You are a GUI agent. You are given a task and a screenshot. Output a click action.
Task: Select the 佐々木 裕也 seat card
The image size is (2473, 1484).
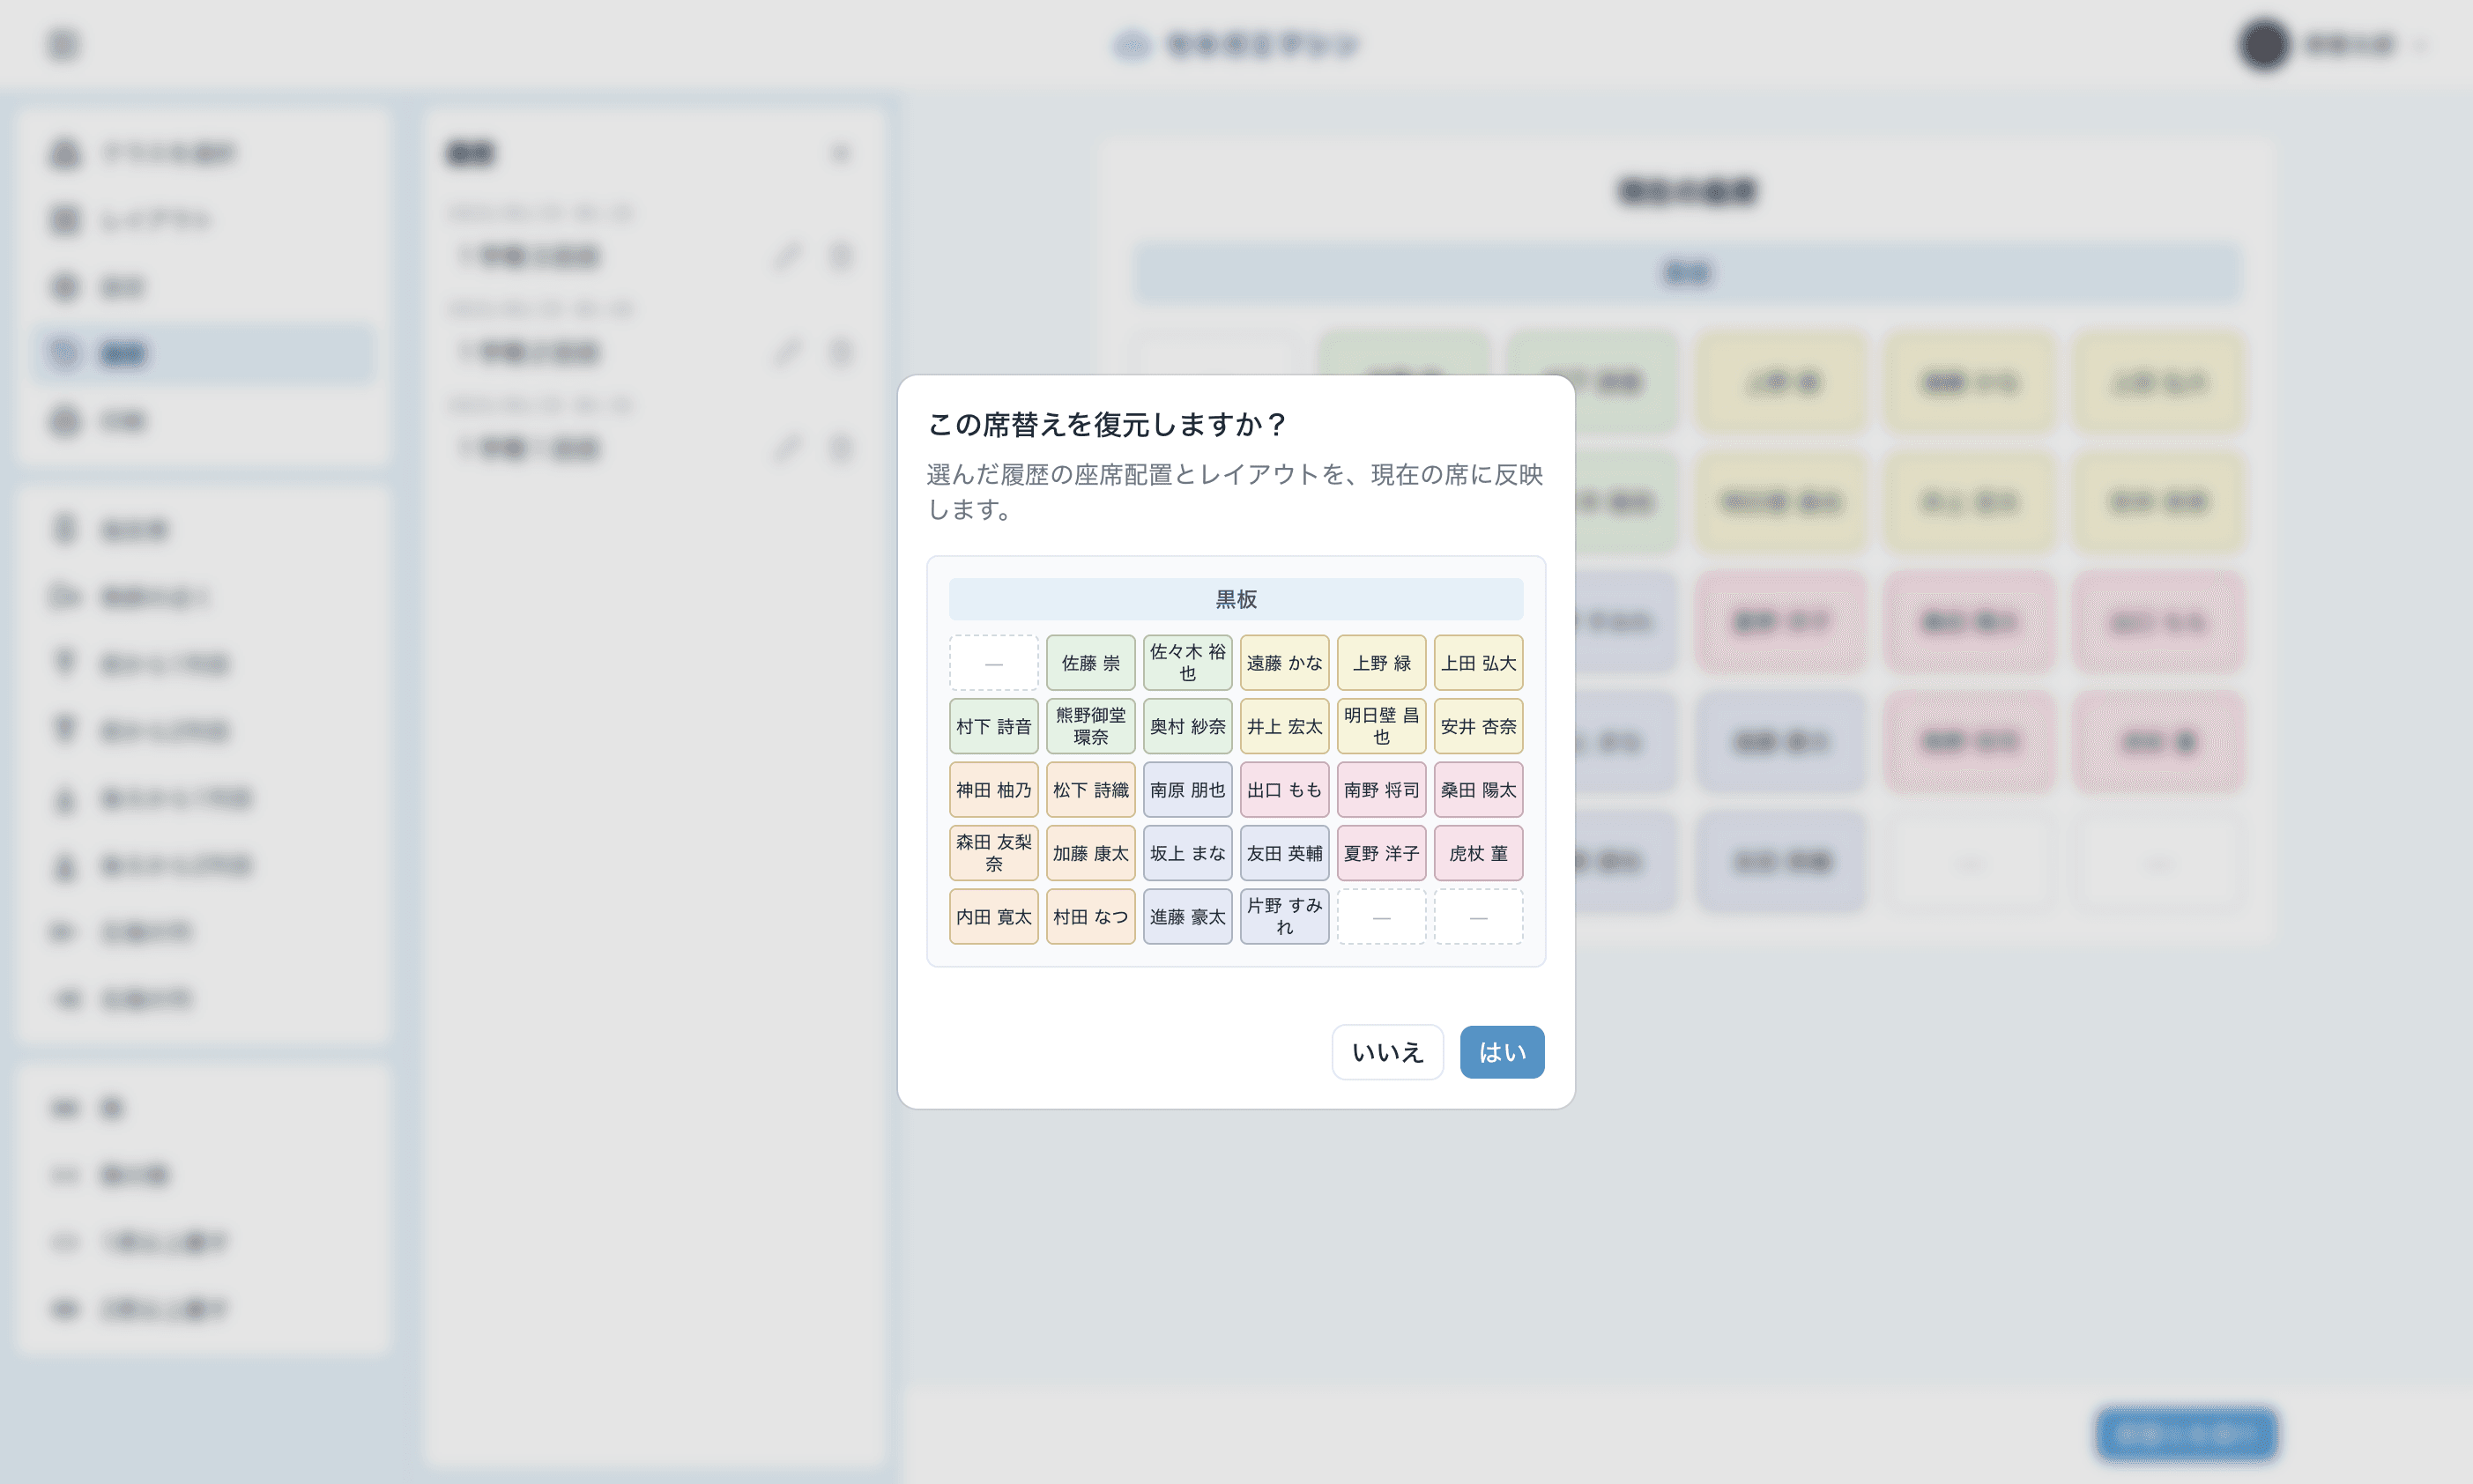(x=1187, y=662)
